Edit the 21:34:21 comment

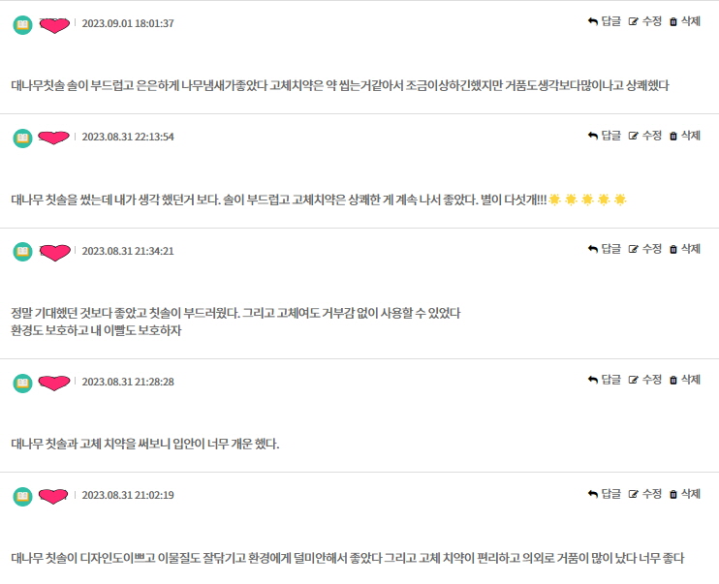pos(644,249)
